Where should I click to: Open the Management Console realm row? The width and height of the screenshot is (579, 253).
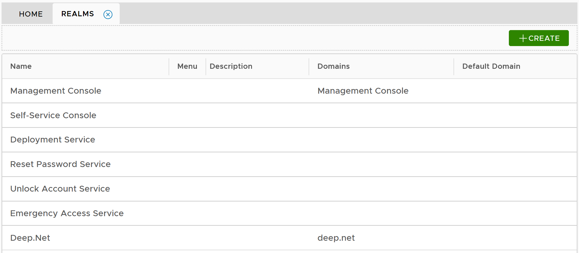point(56,91)
